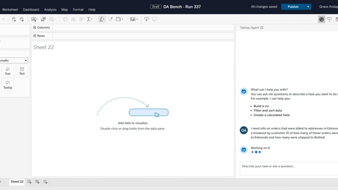Expand the Totals sigma dropdown arrow
The height and width of the screenshot is (190, 338).
pyautogui.click(x=92, y=19)
